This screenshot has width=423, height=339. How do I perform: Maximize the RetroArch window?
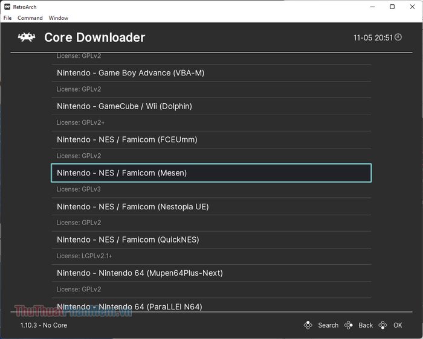pyautogui.click(x=392, y=7)
